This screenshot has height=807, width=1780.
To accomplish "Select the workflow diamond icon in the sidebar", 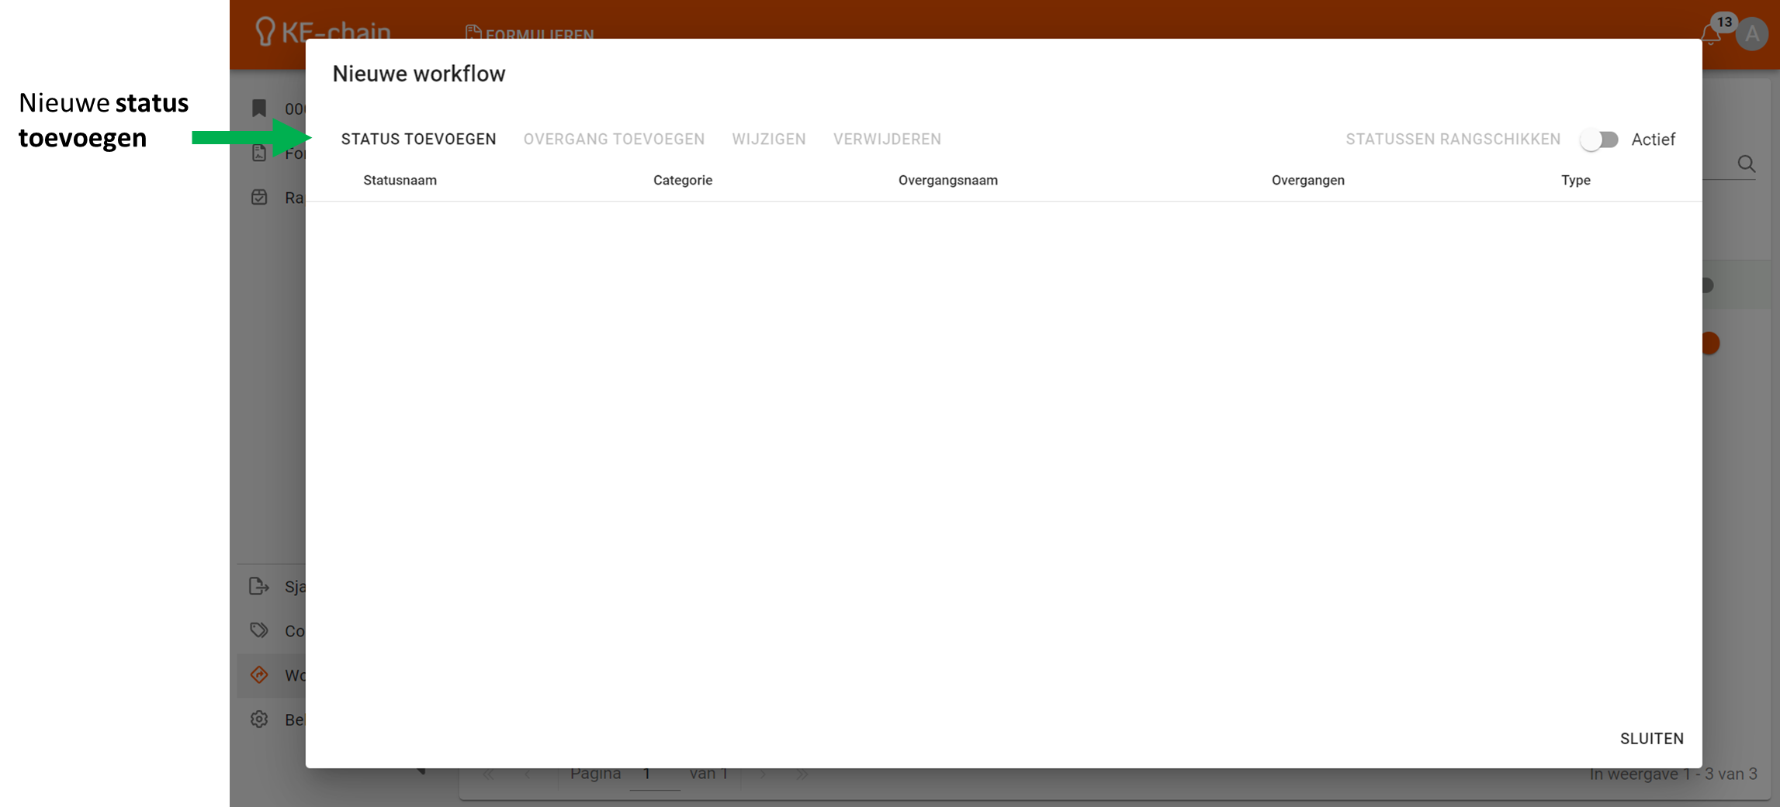I will click(x=259, y=675).
